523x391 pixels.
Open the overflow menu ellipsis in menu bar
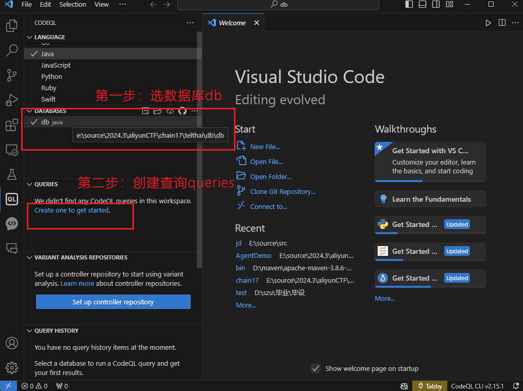coord(123,4)
